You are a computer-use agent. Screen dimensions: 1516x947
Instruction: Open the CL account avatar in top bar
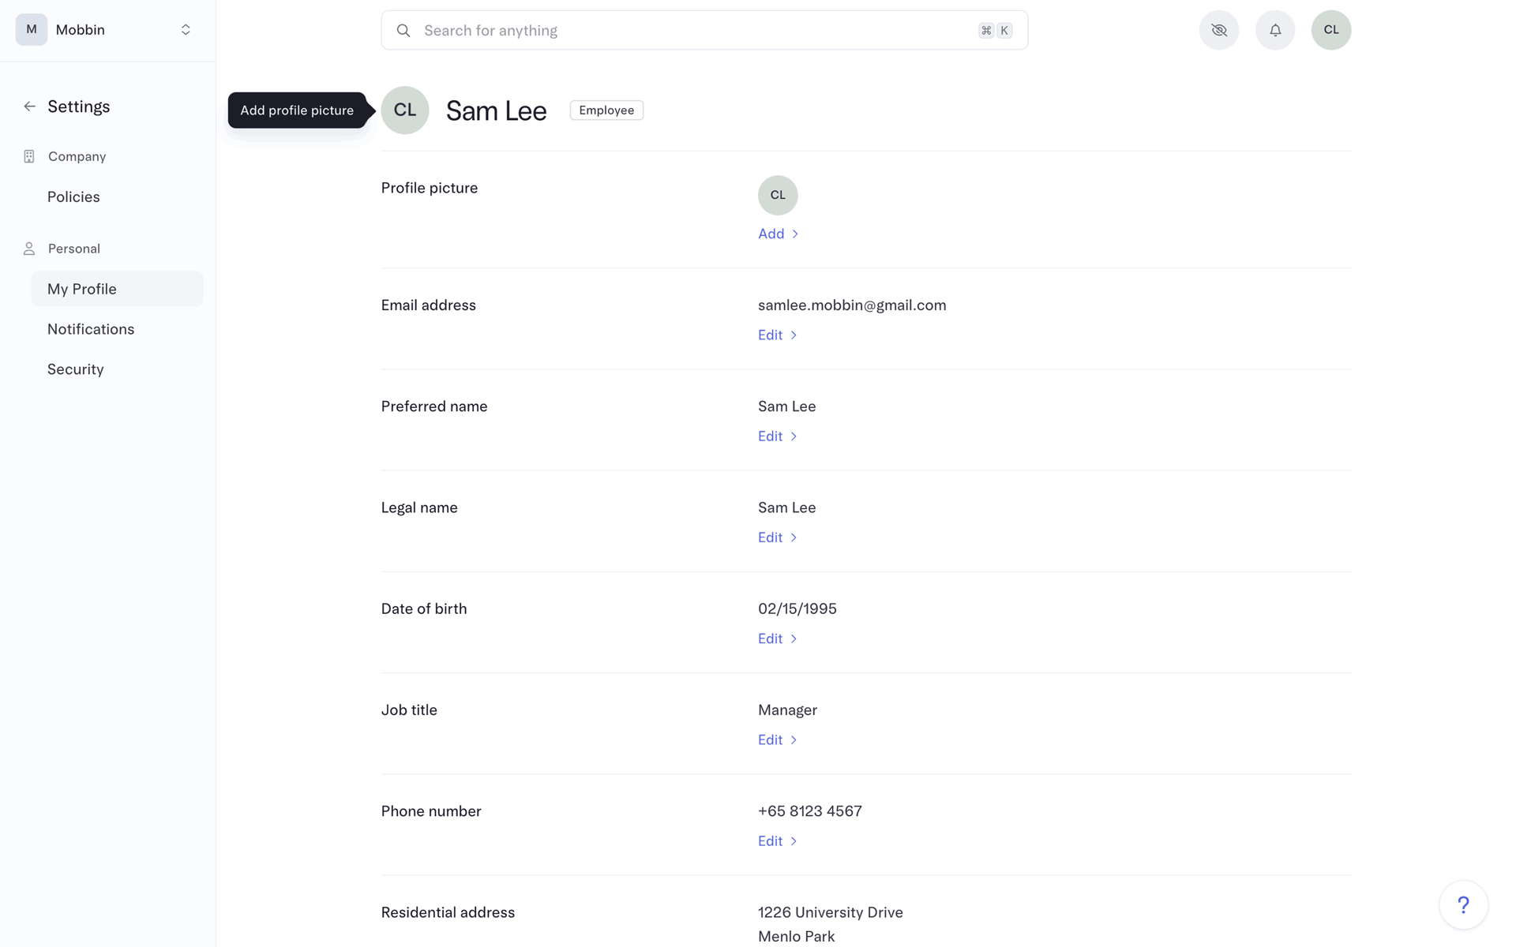coord(1331,30)
